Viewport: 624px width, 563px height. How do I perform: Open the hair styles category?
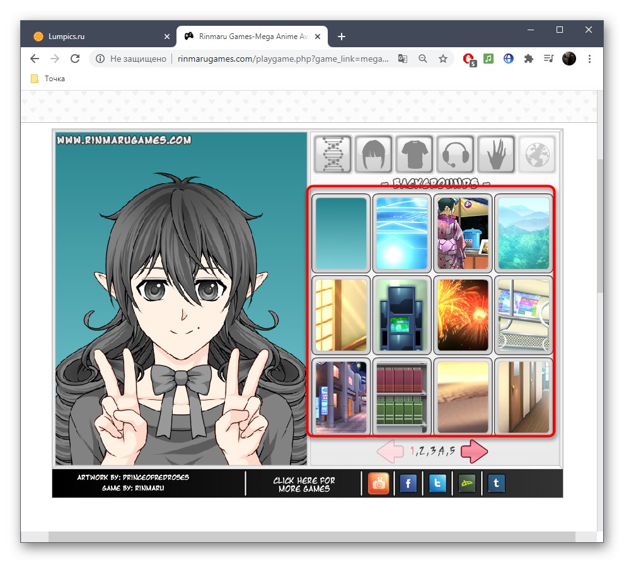coord(374,154)
